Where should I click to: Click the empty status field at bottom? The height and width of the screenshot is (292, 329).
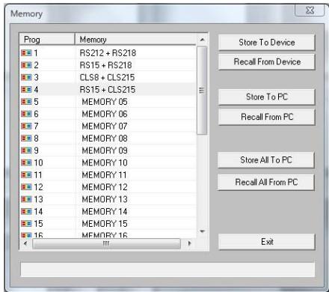click(167, 270)
